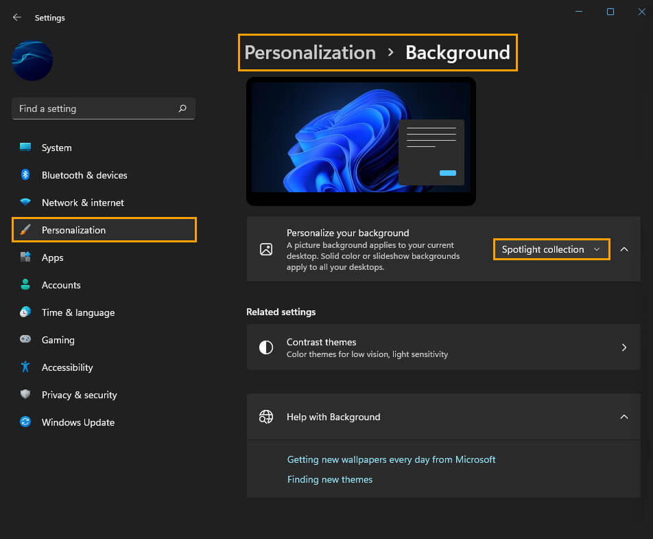Click Personalization in the breadcrumb
This screenshot has width=653, height=539.
(310, 52)
